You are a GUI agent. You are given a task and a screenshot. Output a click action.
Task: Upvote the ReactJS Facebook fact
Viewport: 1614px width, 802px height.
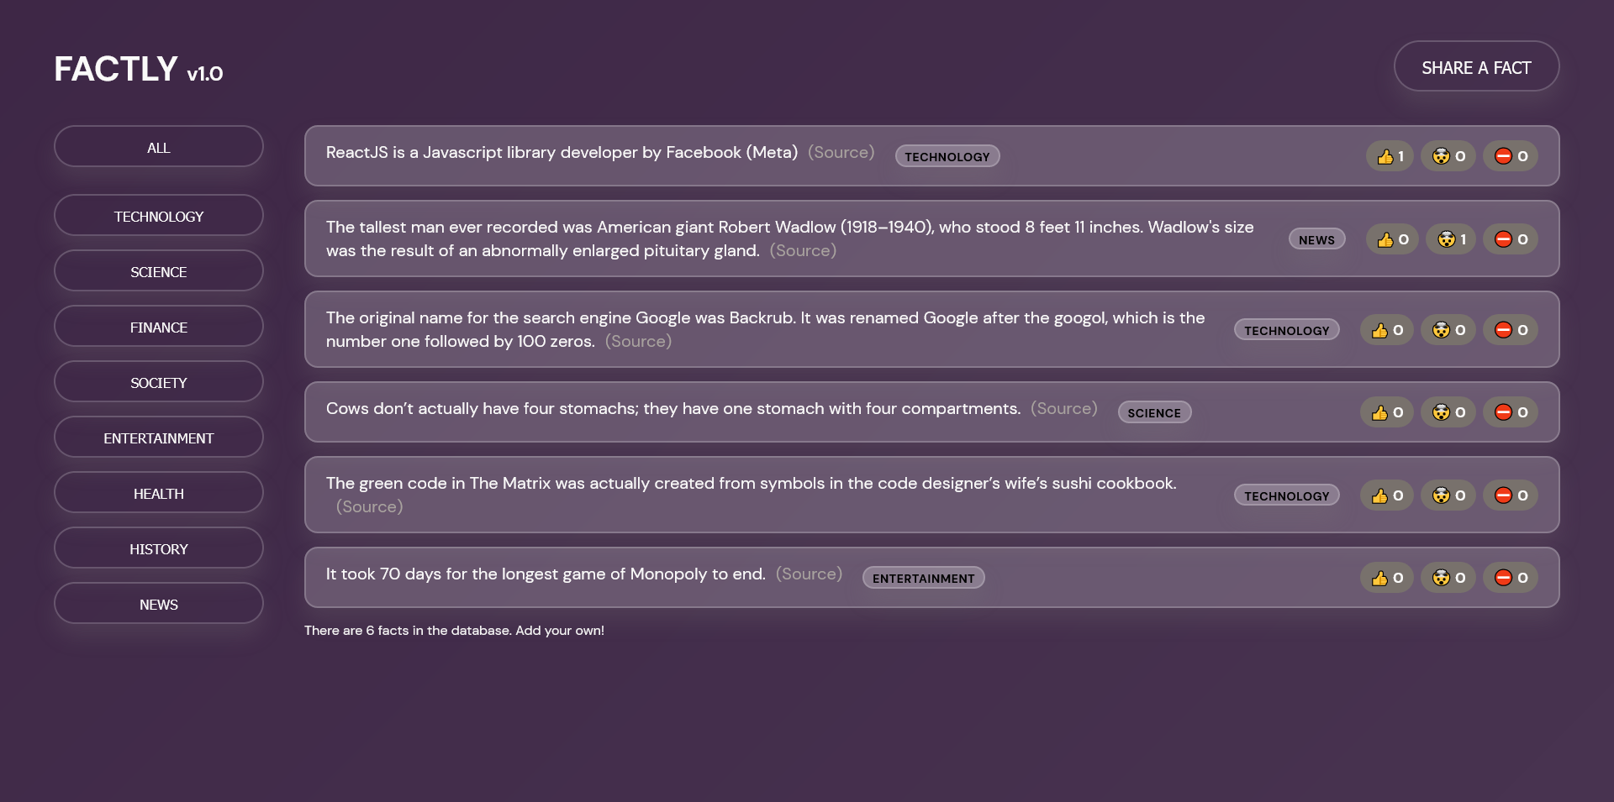(x=1389, y=155)
